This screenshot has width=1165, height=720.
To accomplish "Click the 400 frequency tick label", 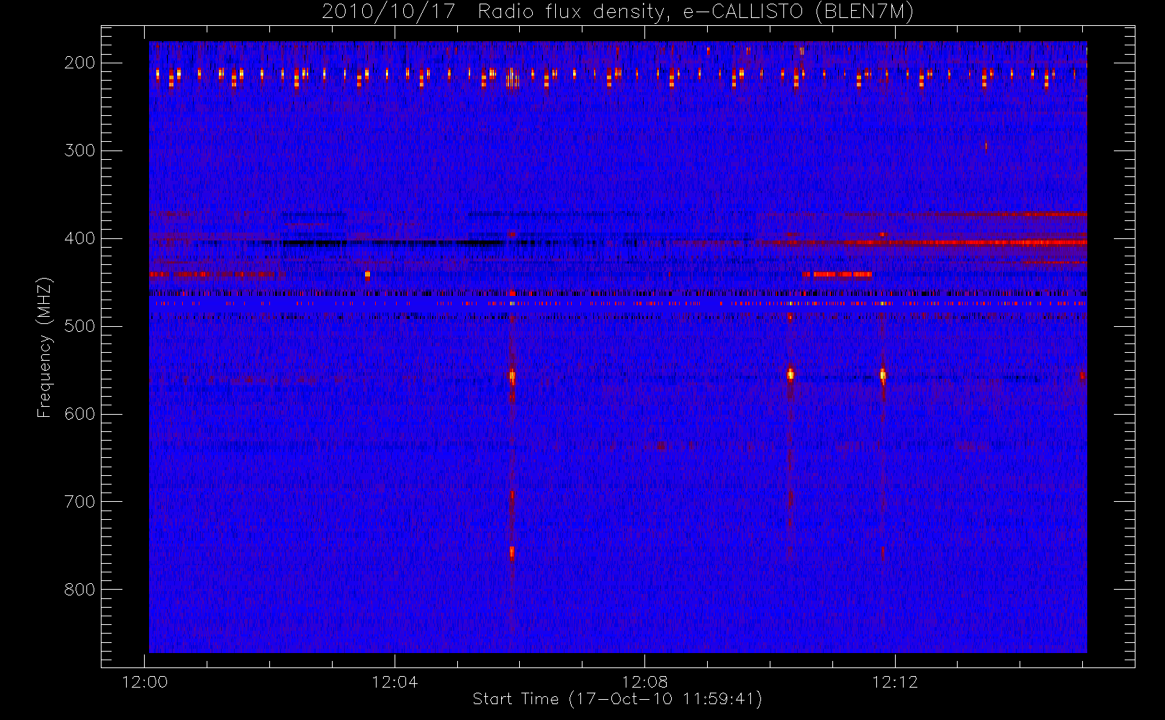I will point(80,238).
